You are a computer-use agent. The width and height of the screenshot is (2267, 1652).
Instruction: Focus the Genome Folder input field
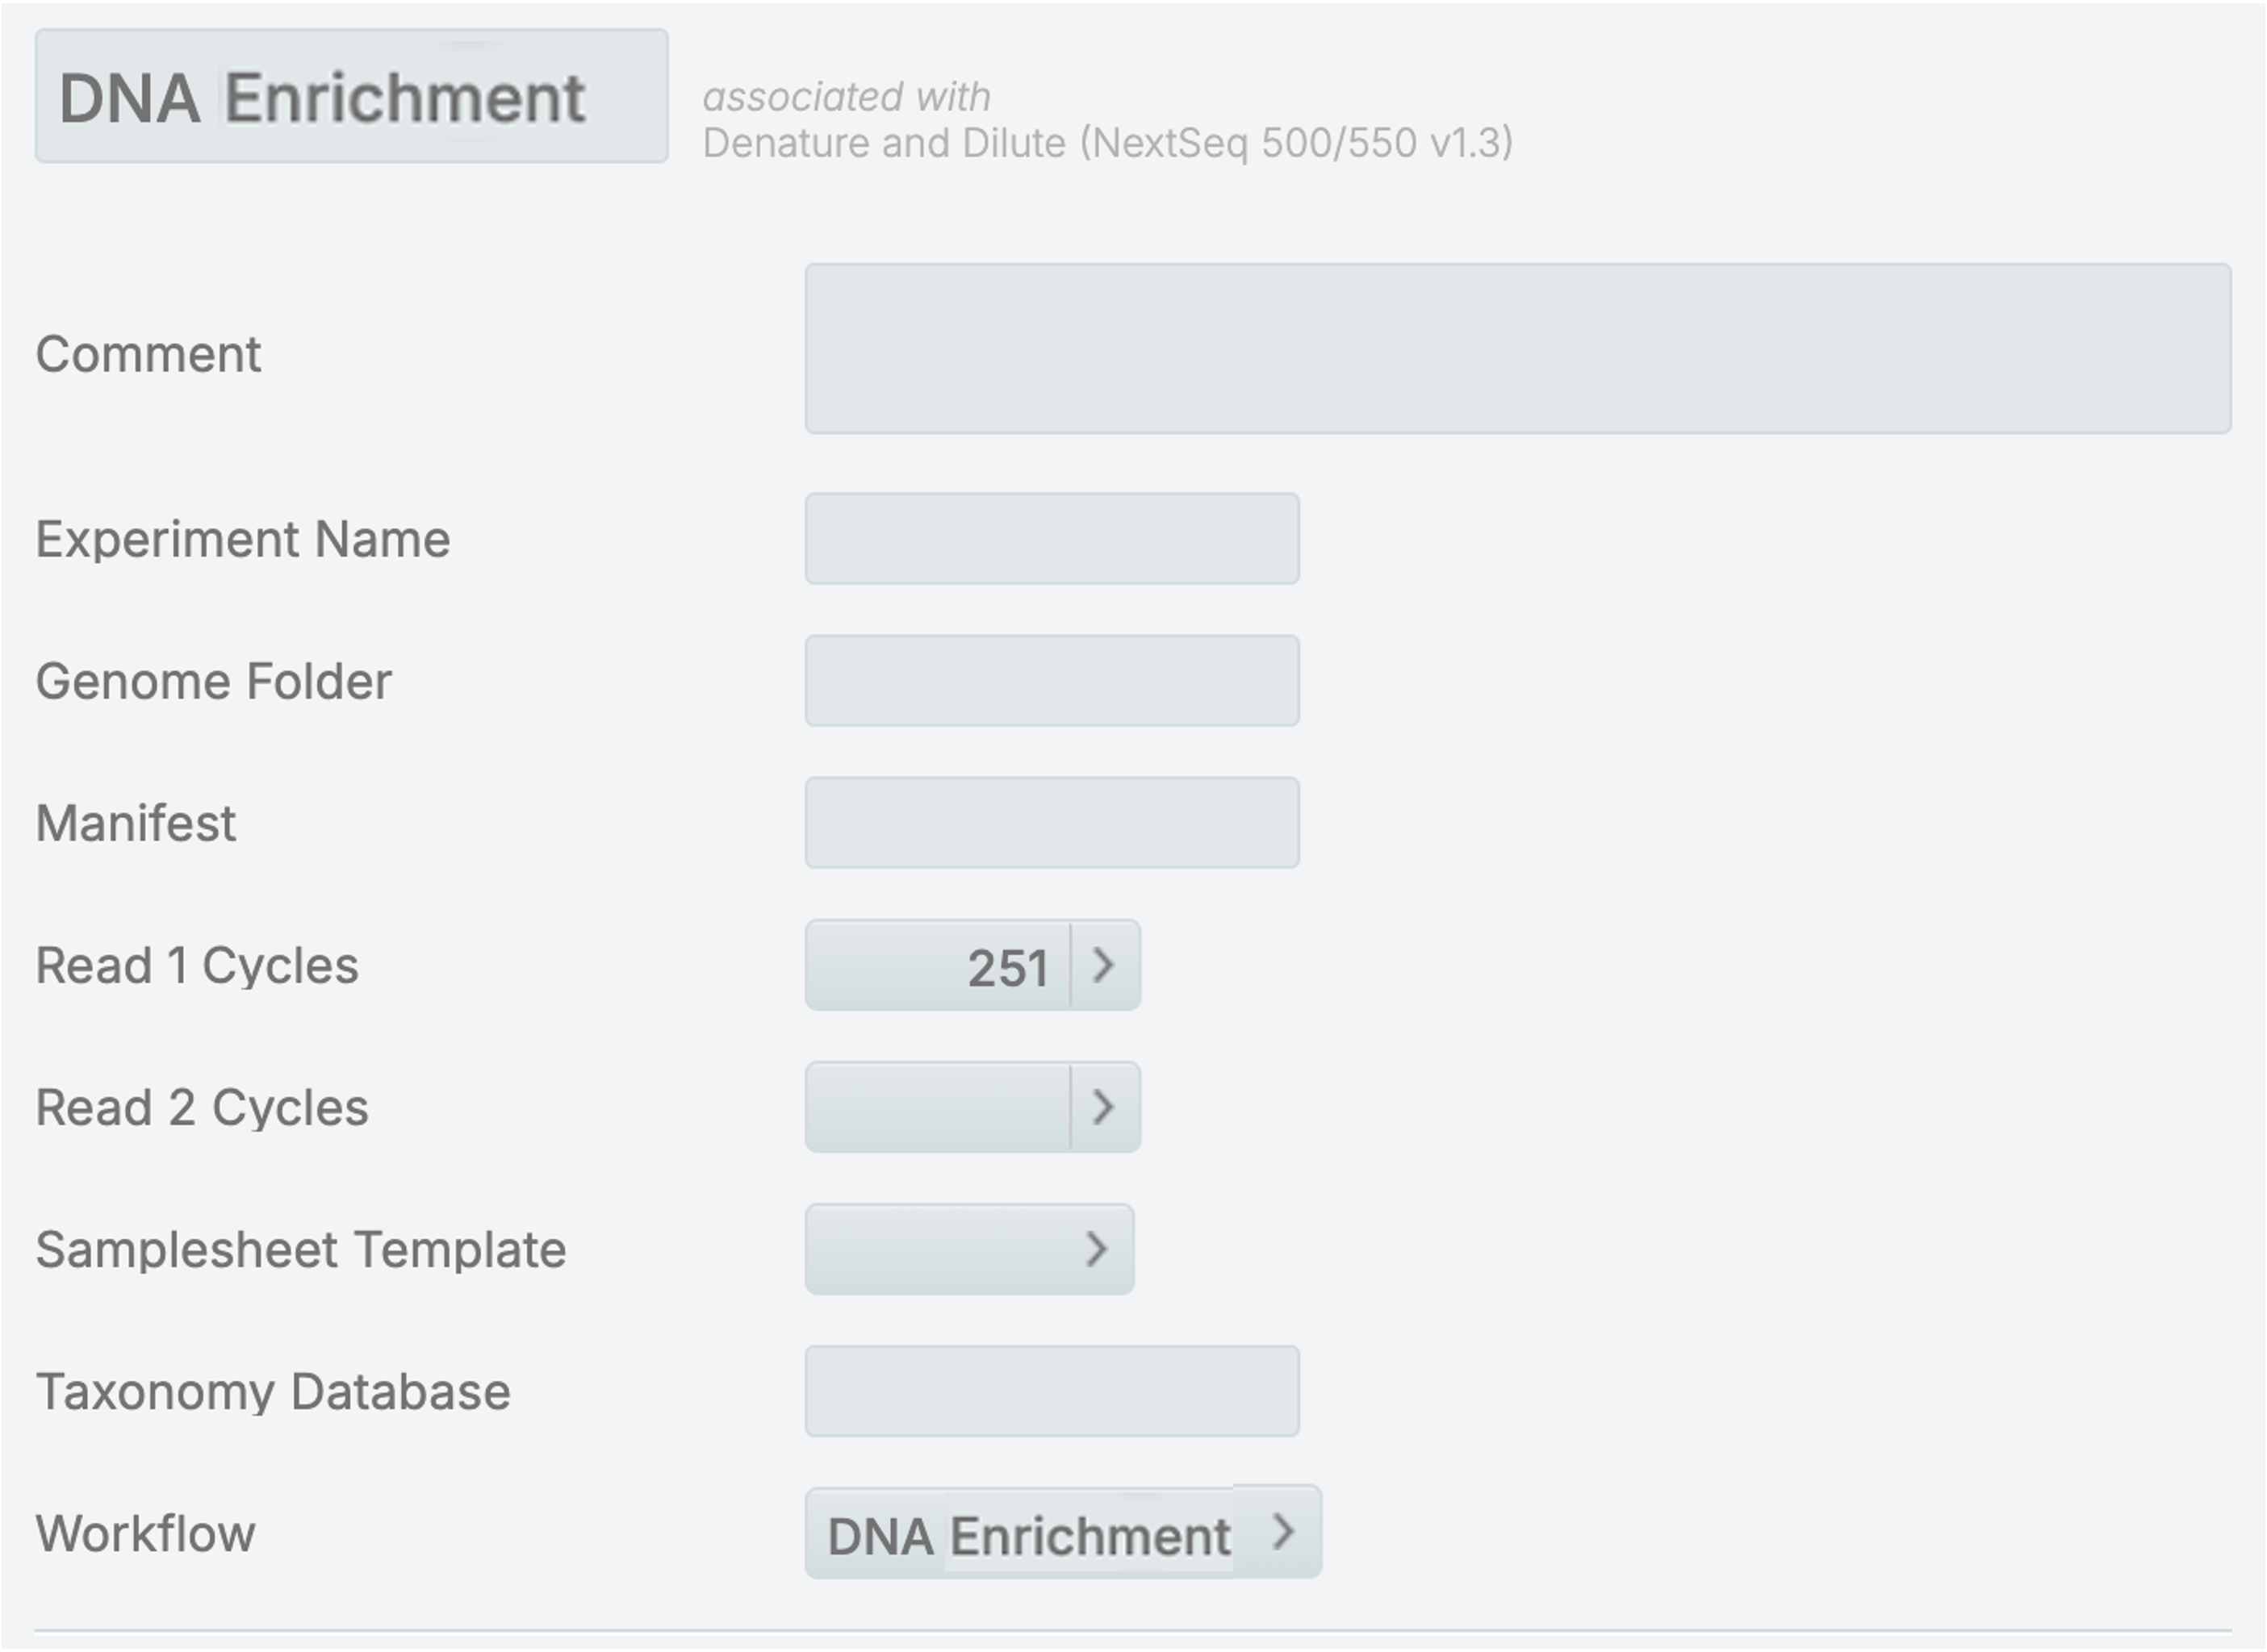[1052, 681]
